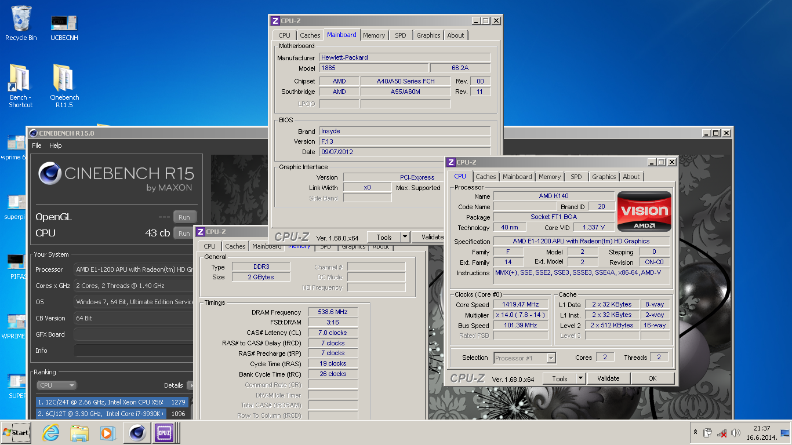The width and height of the screenshot is (792, 445).
Task: Switch to Graphics tab in front CPU-Z
Action: click(604, 177)
